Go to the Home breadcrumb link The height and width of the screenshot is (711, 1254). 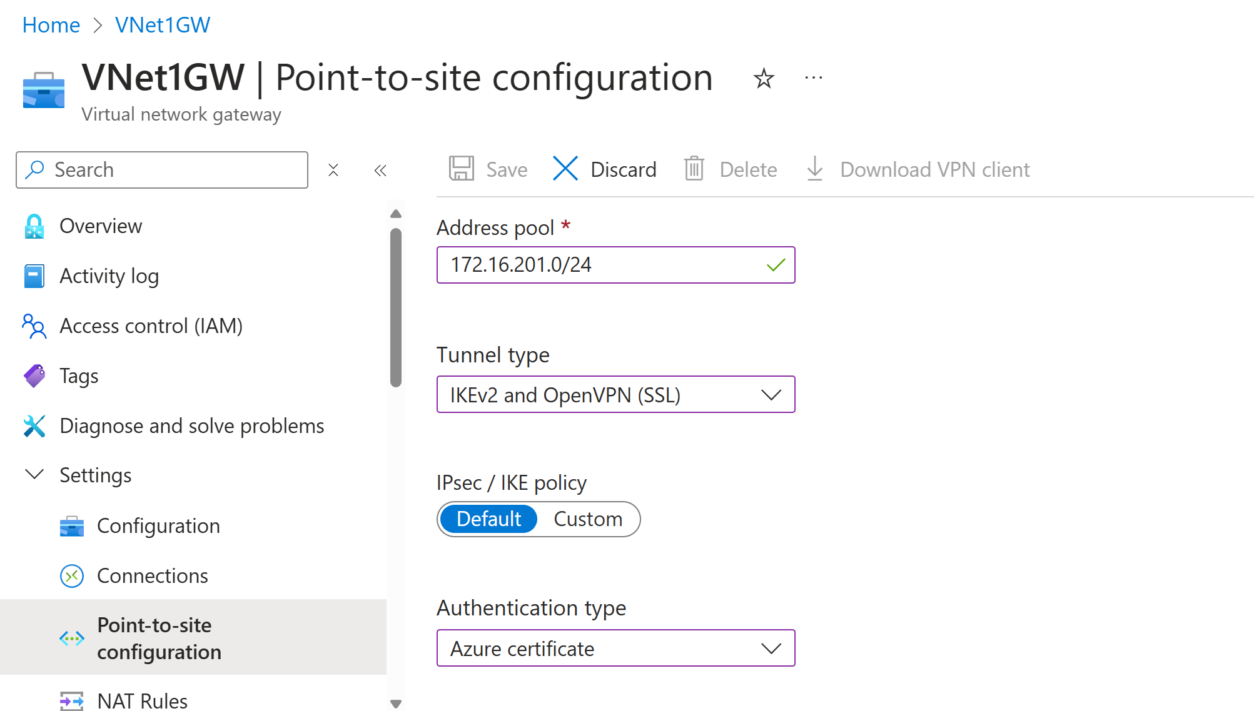click(51, 25)
